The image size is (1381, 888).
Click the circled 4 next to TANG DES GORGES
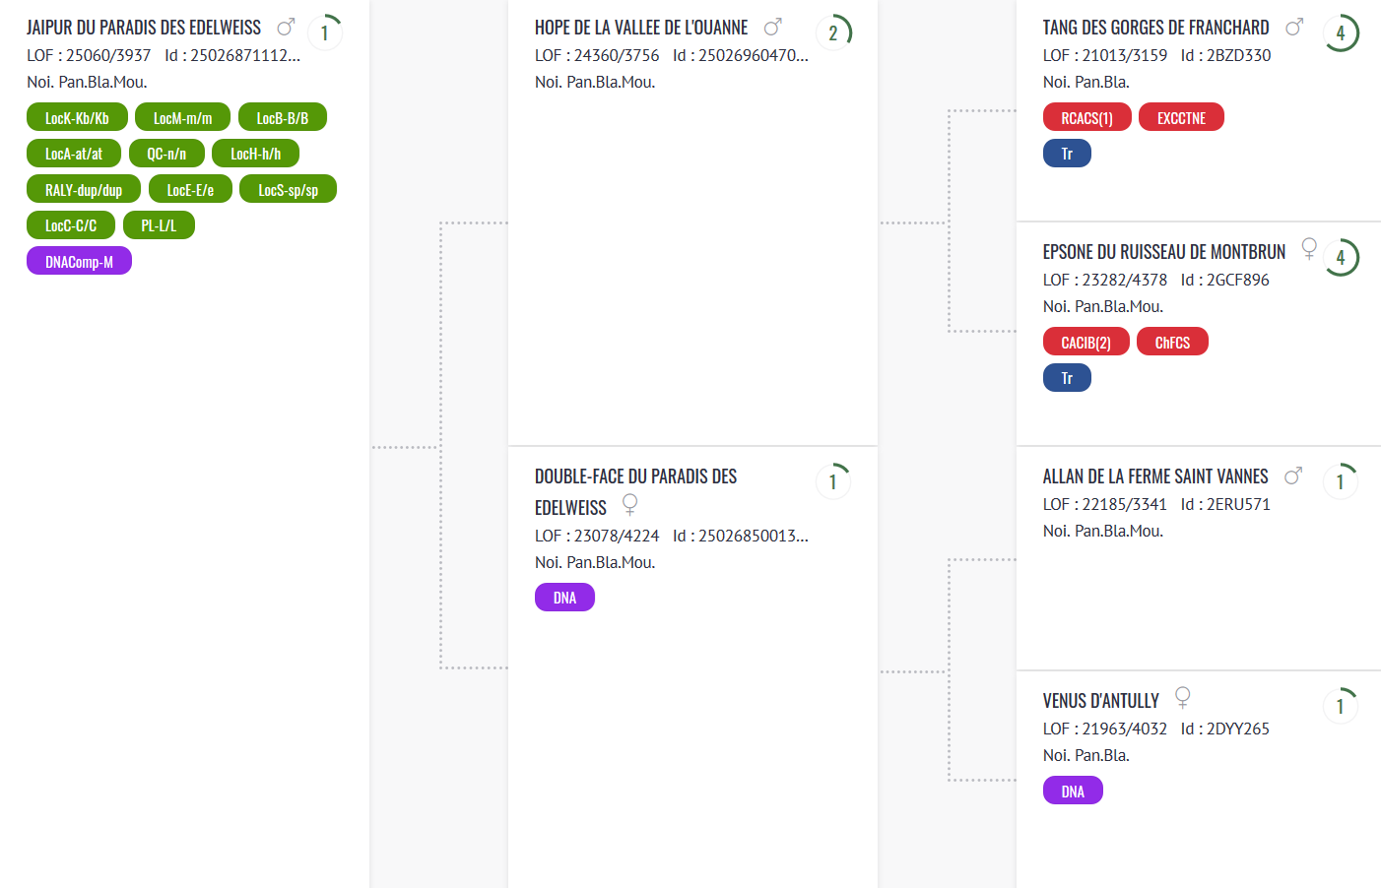[1341, 32]
